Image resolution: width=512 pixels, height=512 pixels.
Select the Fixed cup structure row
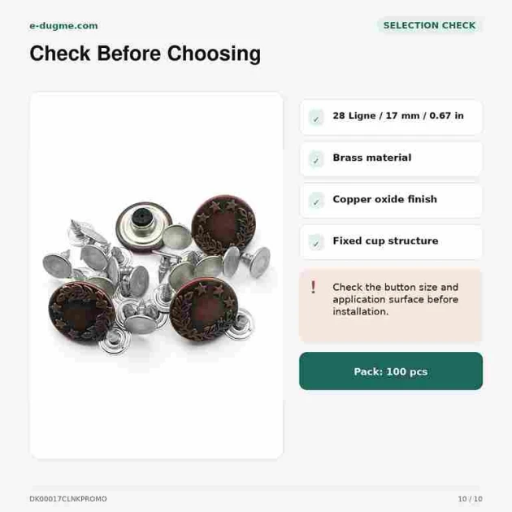391,242
